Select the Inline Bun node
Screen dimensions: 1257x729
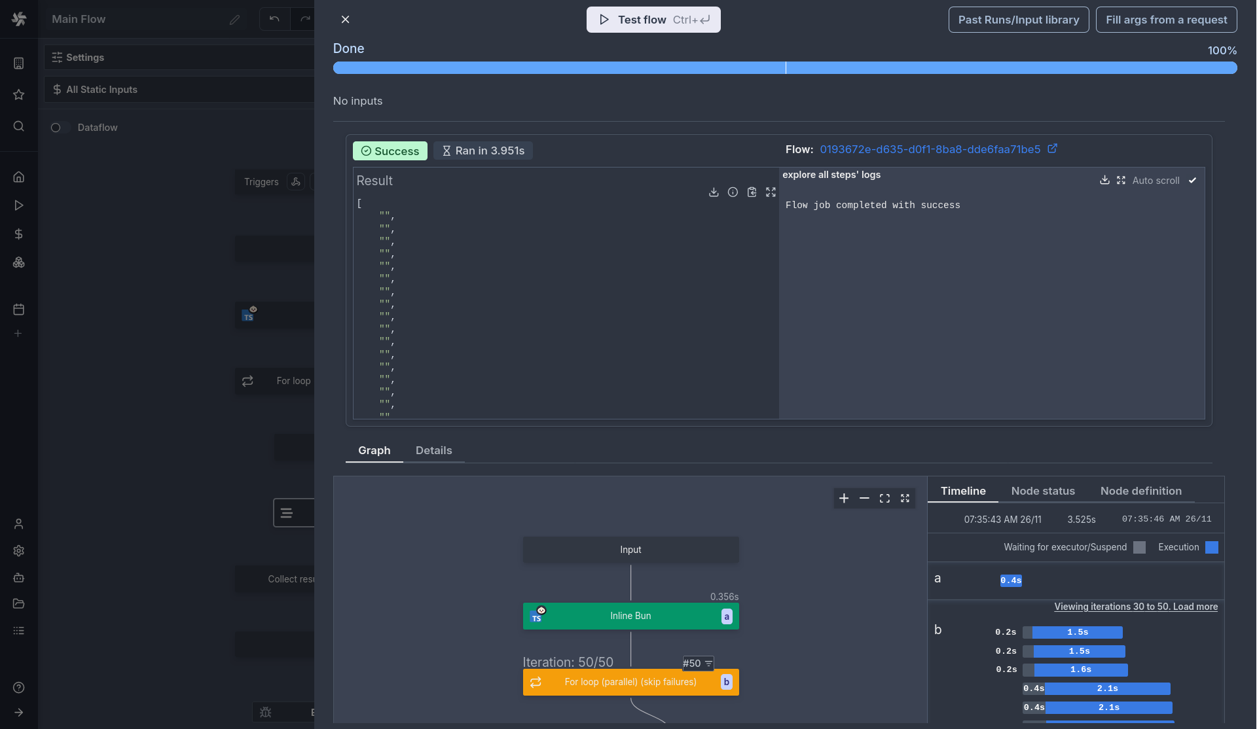coord(630,616)
